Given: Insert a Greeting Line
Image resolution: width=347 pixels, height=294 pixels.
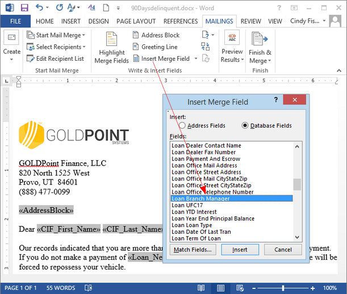Looking at the screenshot, I should point(158,47).
